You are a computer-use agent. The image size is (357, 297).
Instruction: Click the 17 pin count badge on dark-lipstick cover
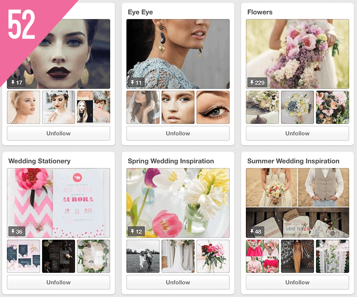17,82
